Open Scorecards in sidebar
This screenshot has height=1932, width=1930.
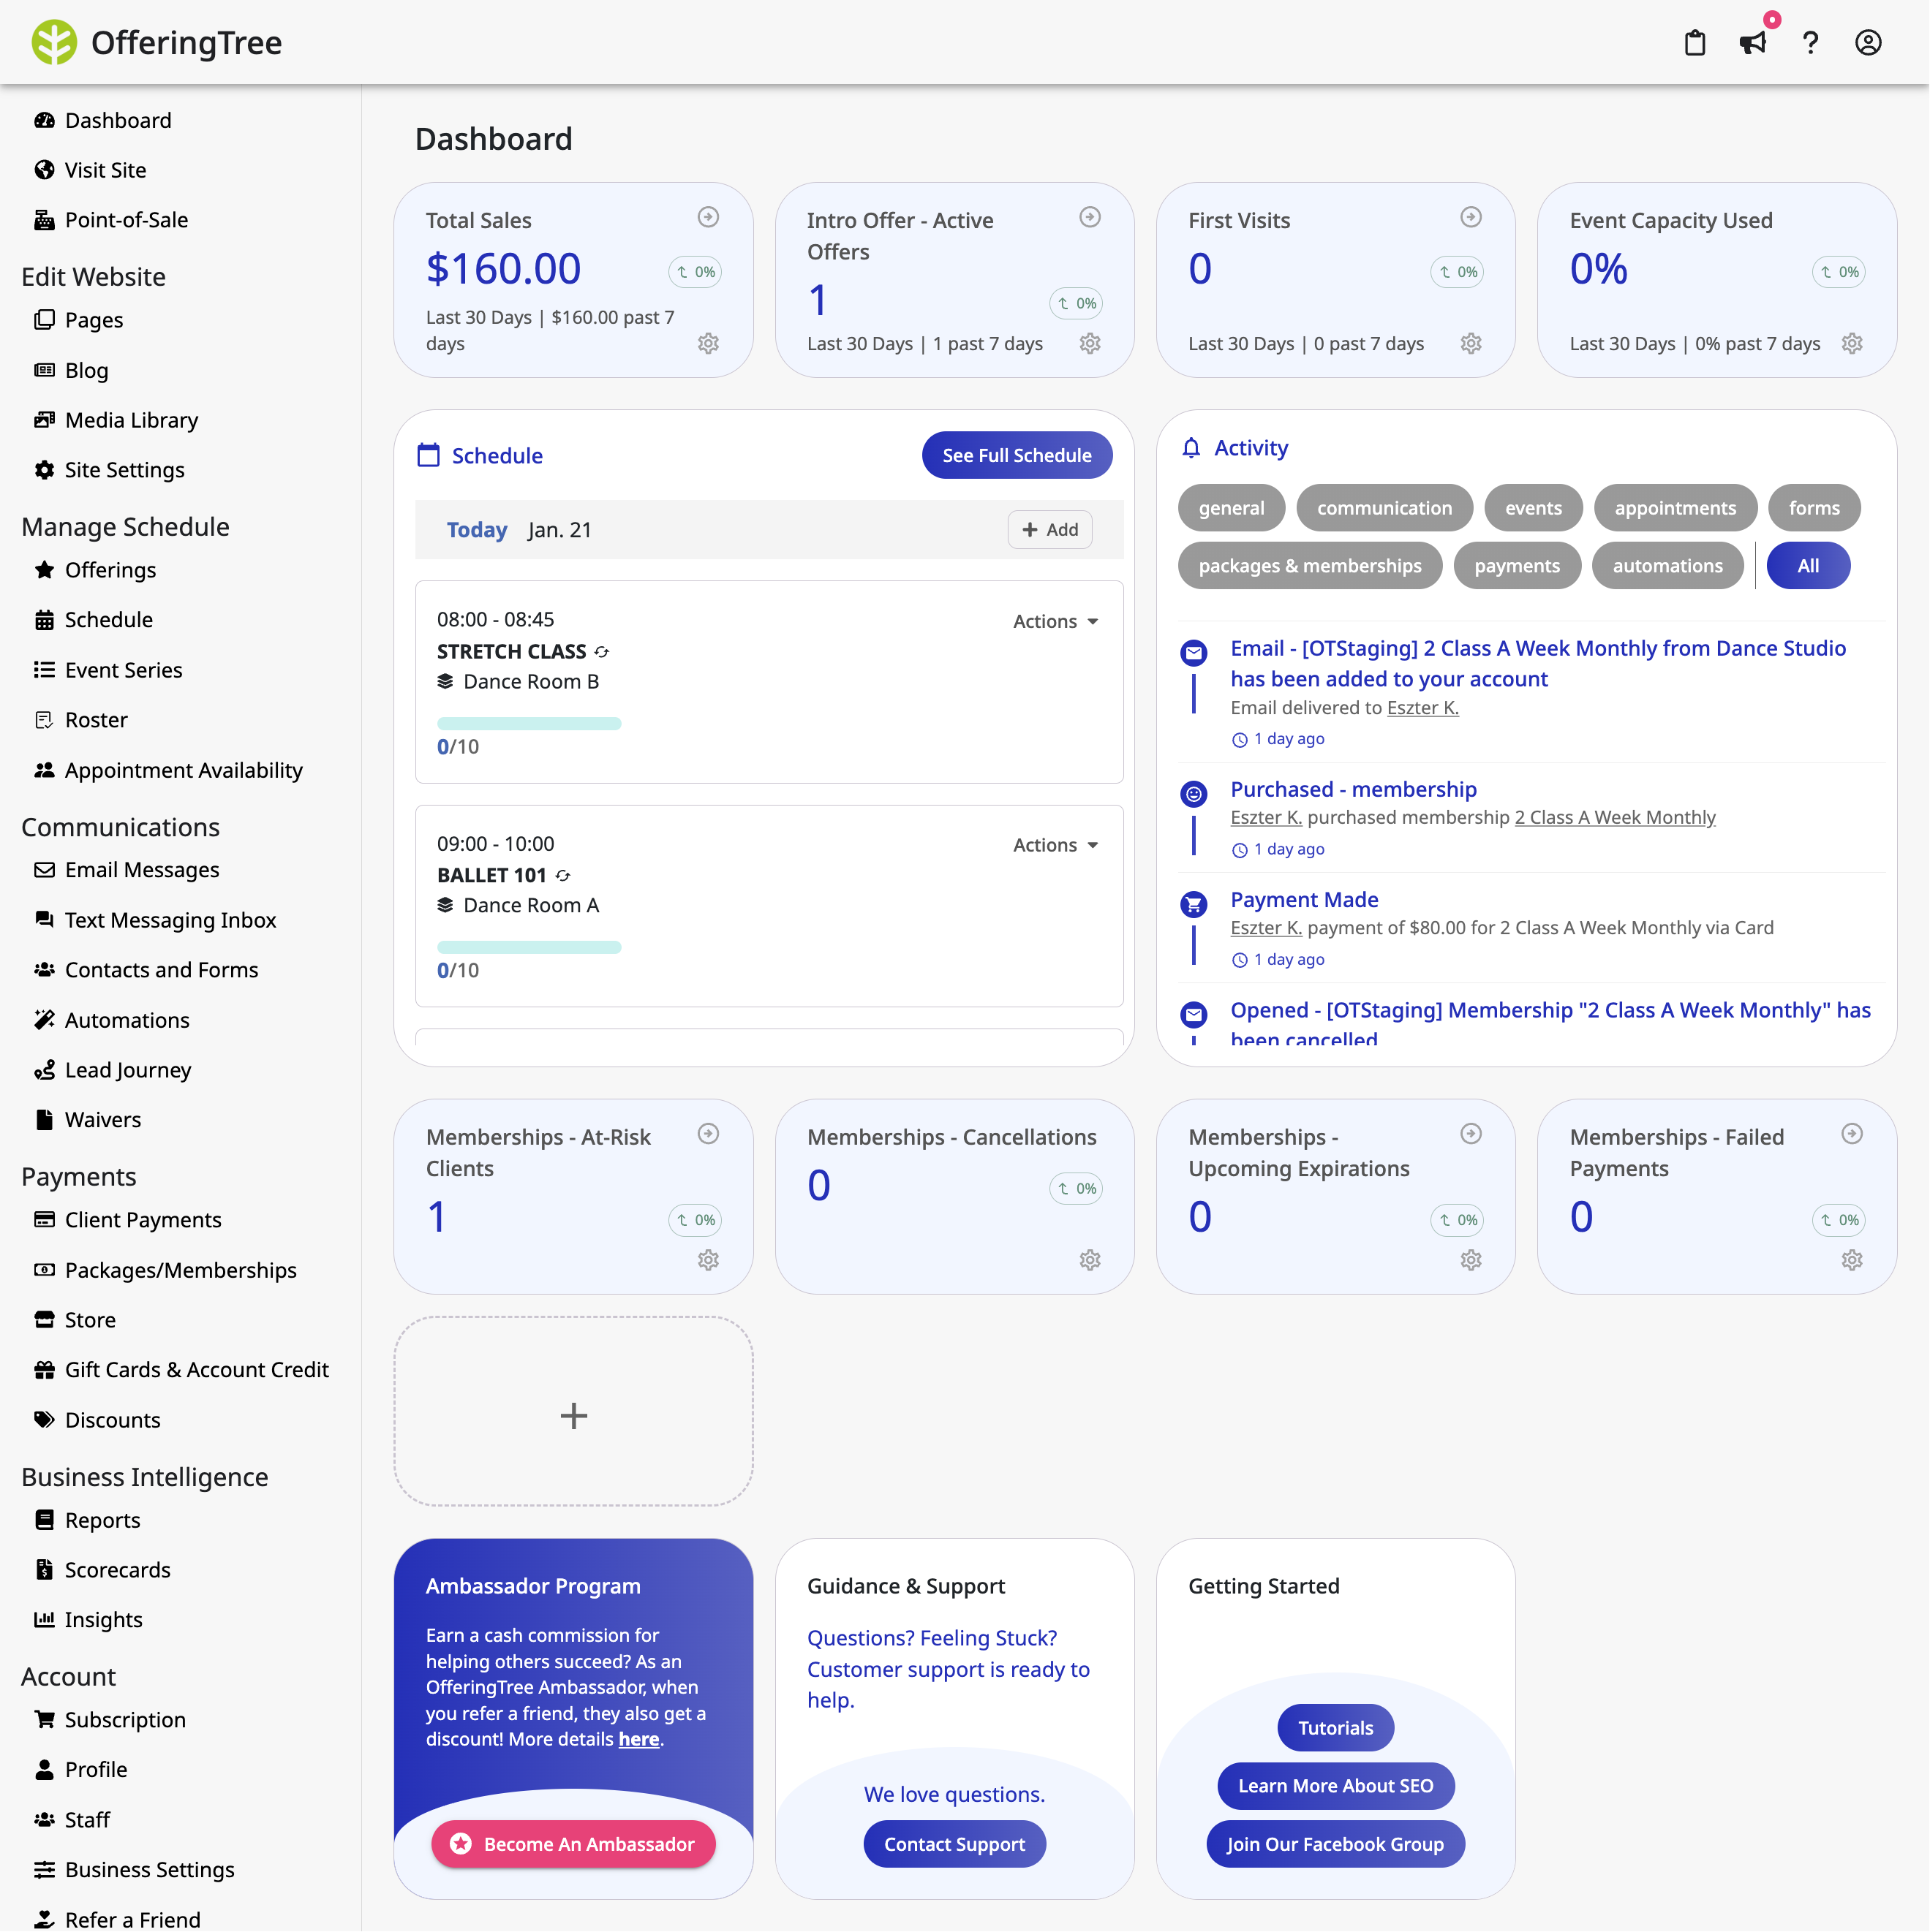[117, 1570]
